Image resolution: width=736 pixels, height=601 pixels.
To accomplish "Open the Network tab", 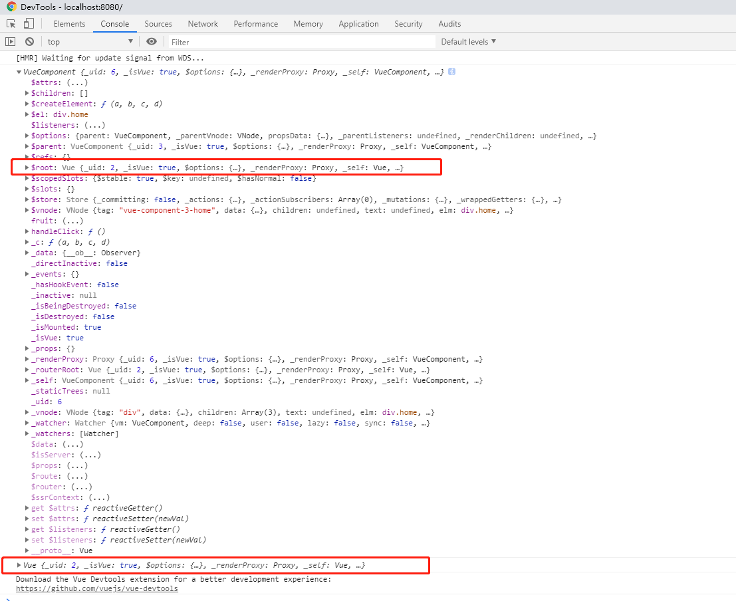I will tap(203, 24).
